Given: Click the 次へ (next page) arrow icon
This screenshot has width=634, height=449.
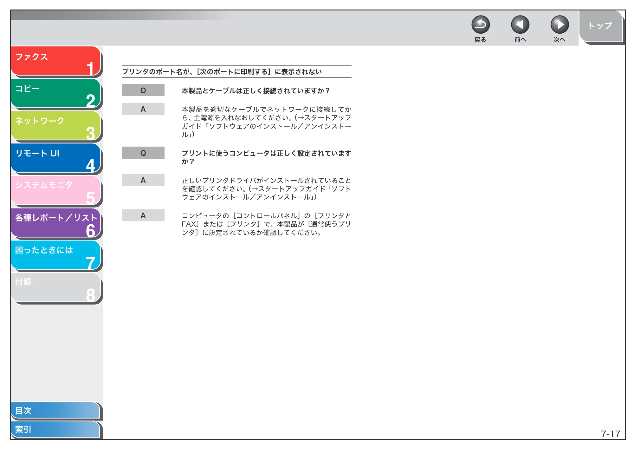Looking at the screenshot, I should pos(560,25).
